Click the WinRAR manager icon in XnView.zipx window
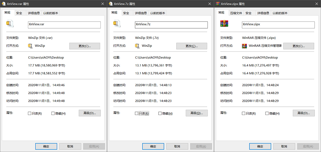Image resolution: width=321 pixels, height=152 pixels. (x=244, y=46)
